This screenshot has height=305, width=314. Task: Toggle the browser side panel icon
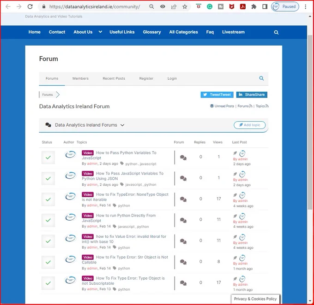[x=265, y=6]
